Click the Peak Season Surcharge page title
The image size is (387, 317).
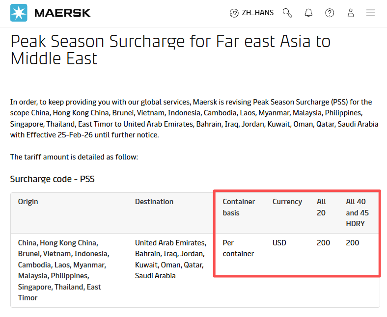(x=170, y=50)
